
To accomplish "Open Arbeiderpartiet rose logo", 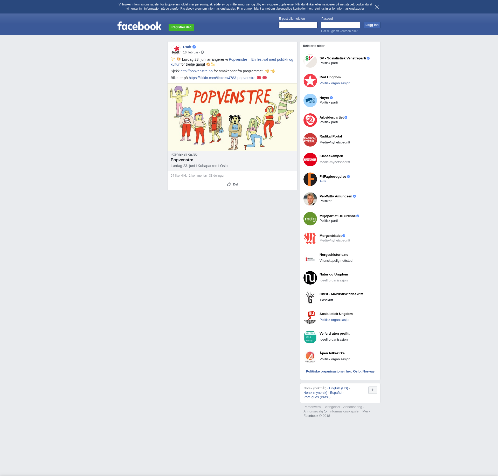I will (310, 120).
